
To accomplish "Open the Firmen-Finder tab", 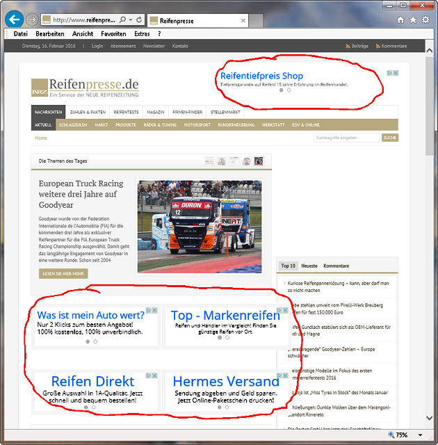I will pos(188,112).
